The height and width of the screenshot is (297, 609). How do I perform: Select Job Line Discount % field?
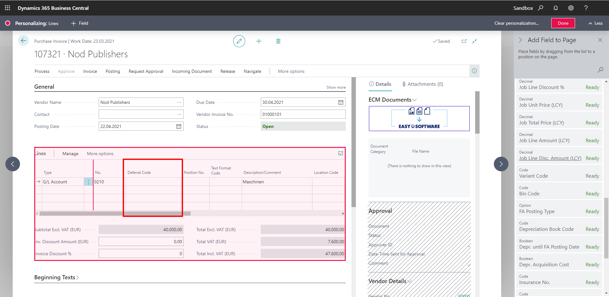(559, 85)
